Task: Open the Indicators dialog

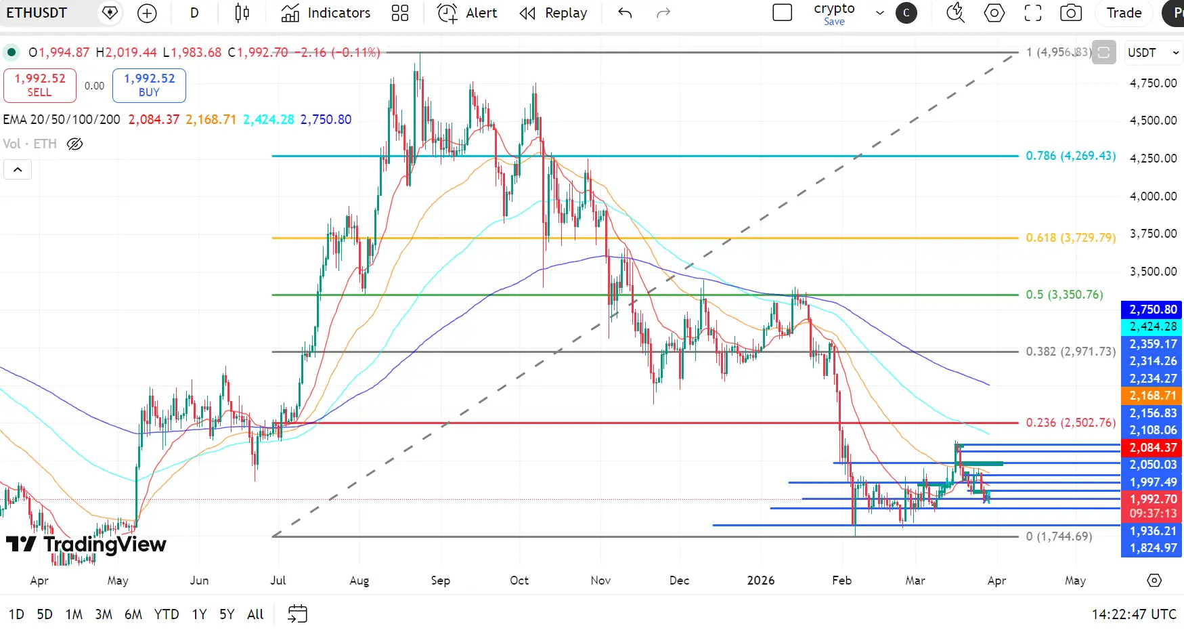Action: [326, 13]
